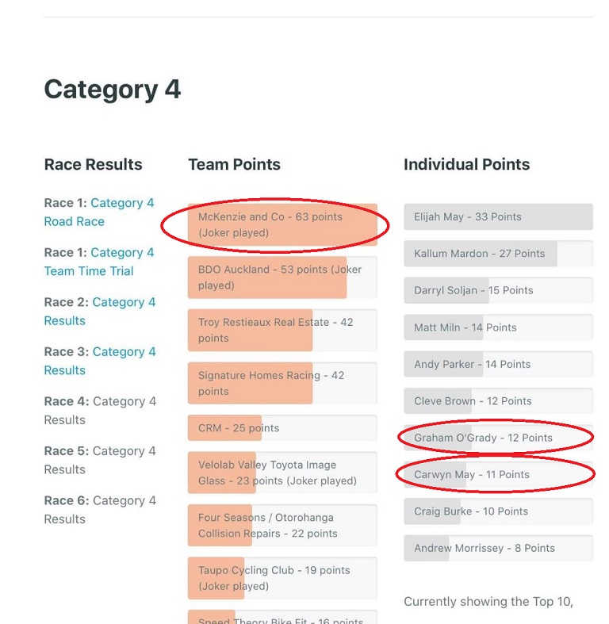Viewport: 609px width, 624px height.
Task: Click Carwyn May 11 Points bar
Action: click(x=497, y=474)
